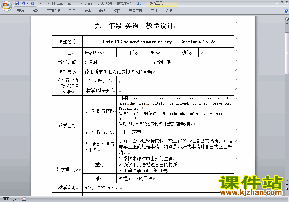289x203 pixels.
Task: Click the 教学目标 label cell
Action: [x=67, y=126]
